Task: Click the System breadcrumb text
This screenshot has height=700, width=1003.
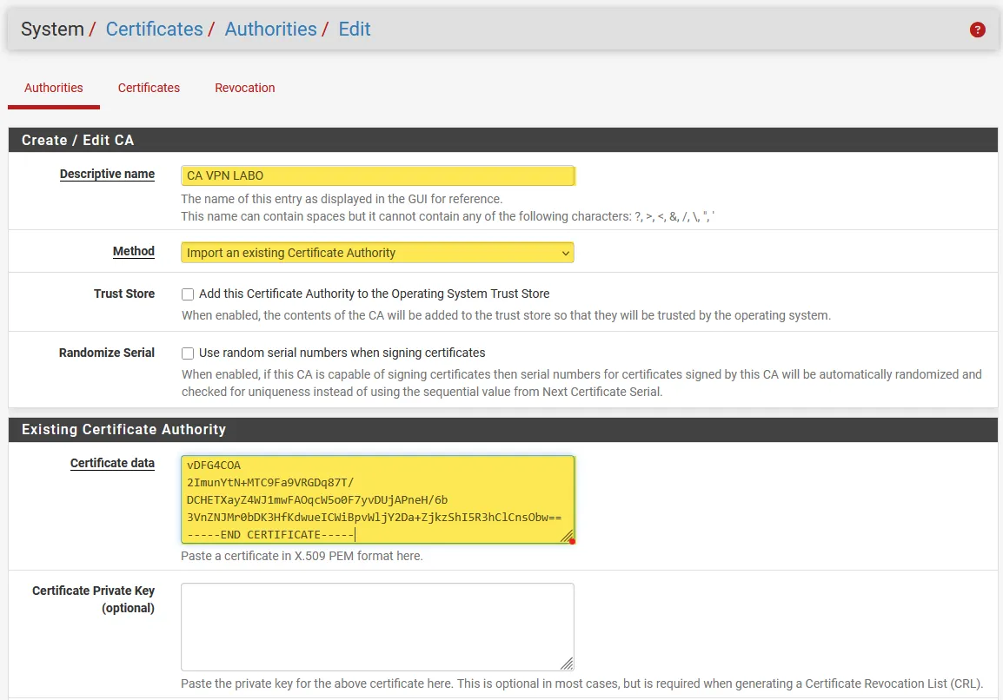Action: point(52,29)
